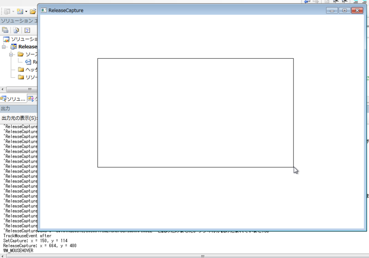
Task: Click the Solution Explorer horizontal scrollbar thumb
Action: tap(22, 89)
